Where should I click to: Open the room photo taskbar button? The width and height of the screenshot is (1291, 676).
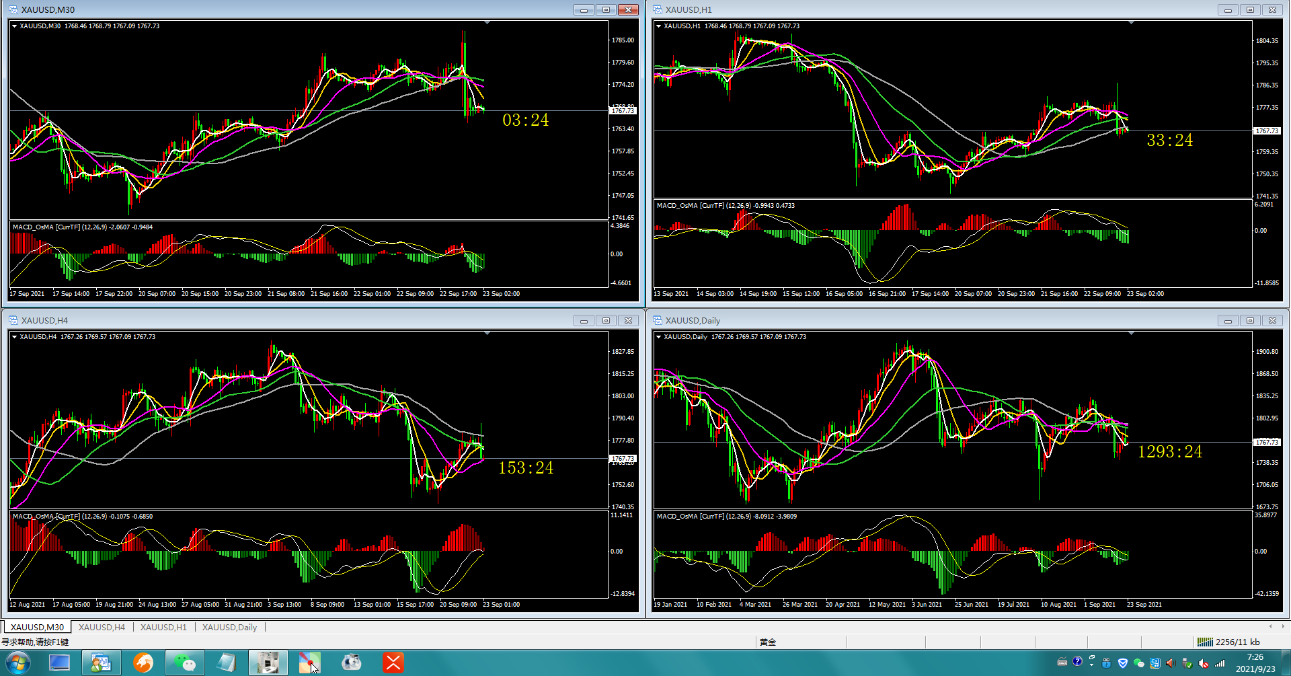(268, 663)
